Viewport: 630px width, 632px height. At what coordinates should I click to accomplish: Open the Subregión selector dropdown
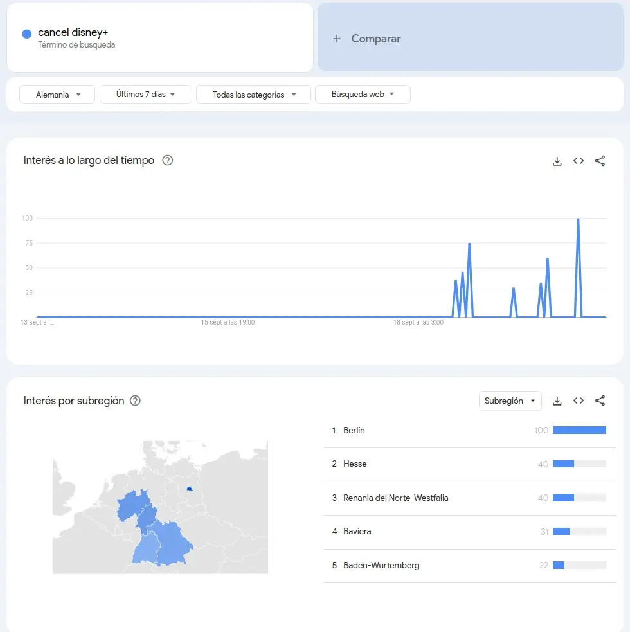[510, 401]
